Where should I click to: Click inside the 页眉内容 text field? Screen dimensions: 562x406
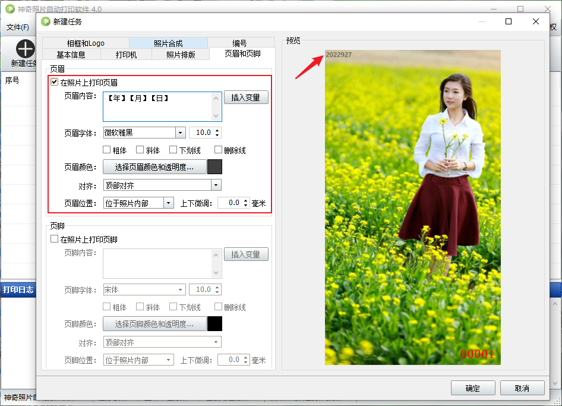[x=162, y=107]
